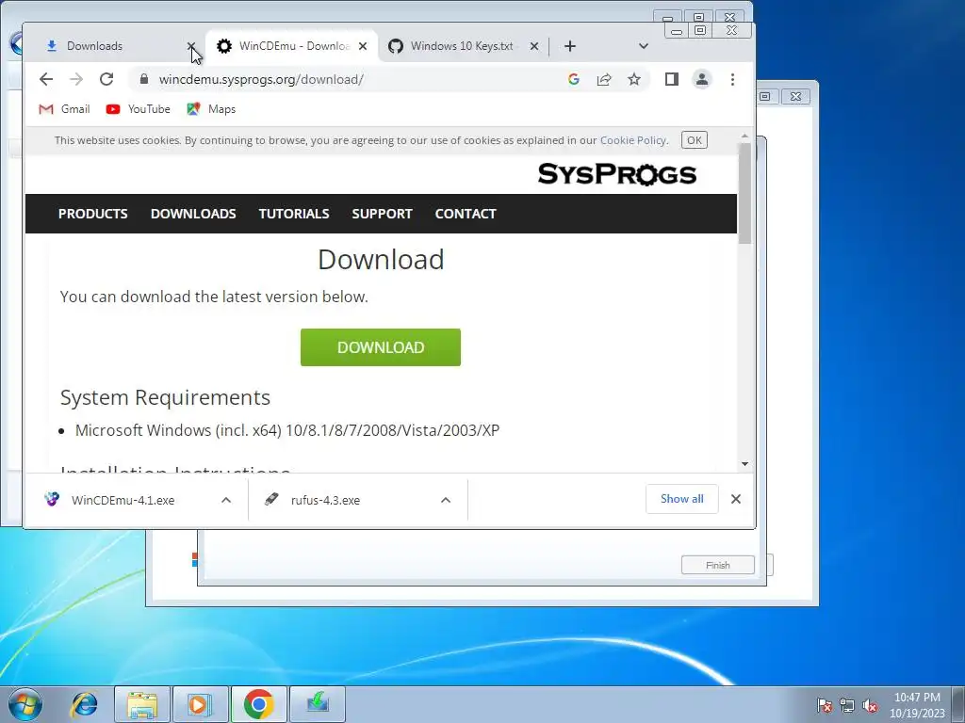Screen dimensions: 965x723
Task: Open the Chrome profile avatar
Action: 701,79
